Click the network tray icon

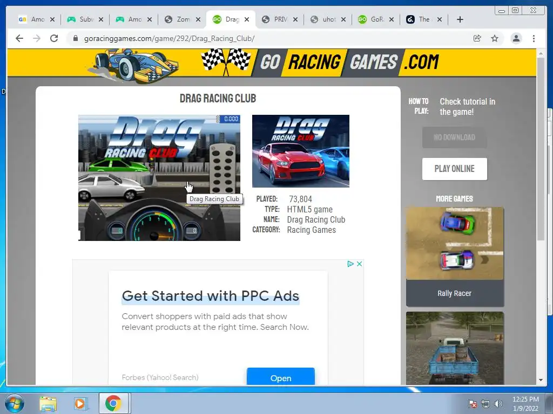click(x=485, y=404)
